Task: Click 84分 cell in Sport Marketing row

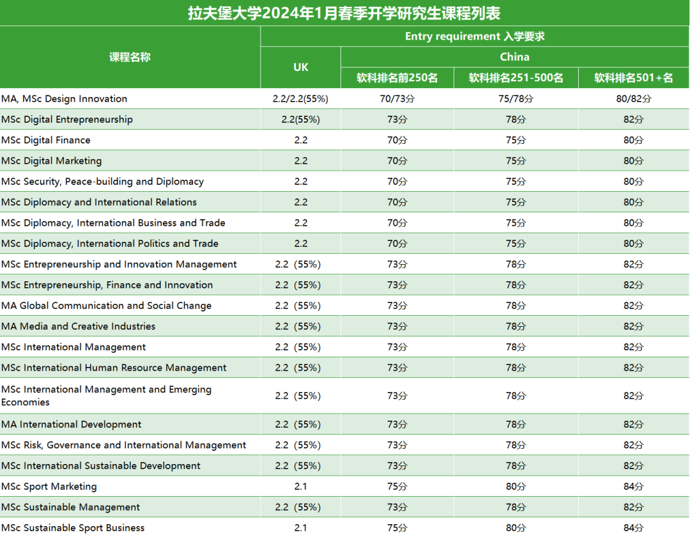Action: 634,486
